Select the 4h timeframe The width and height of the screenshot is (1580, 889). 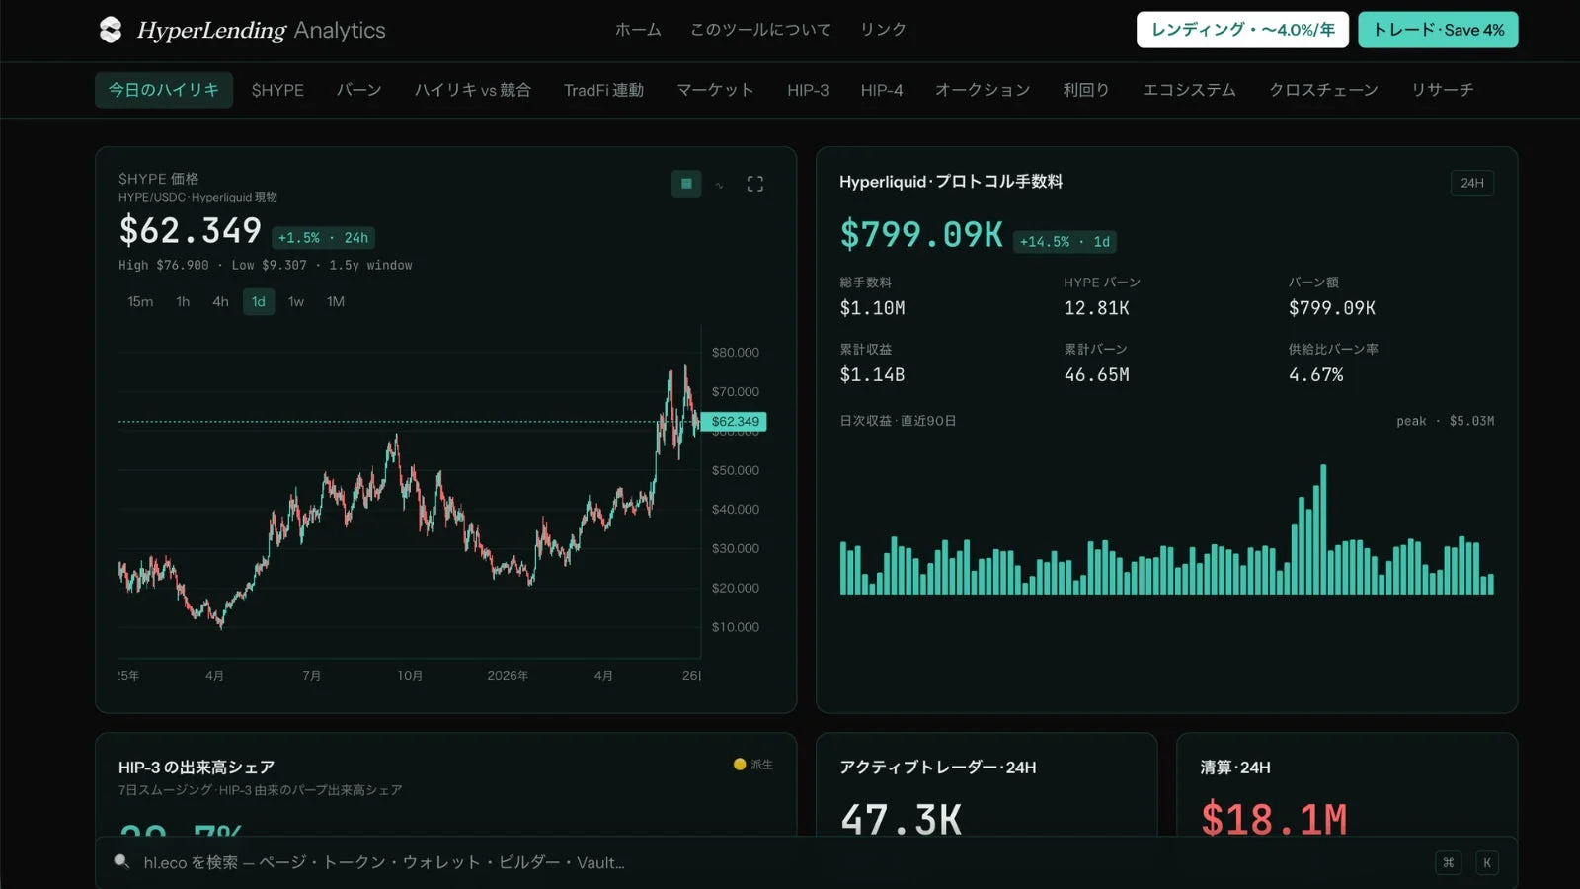pos(220,301)
